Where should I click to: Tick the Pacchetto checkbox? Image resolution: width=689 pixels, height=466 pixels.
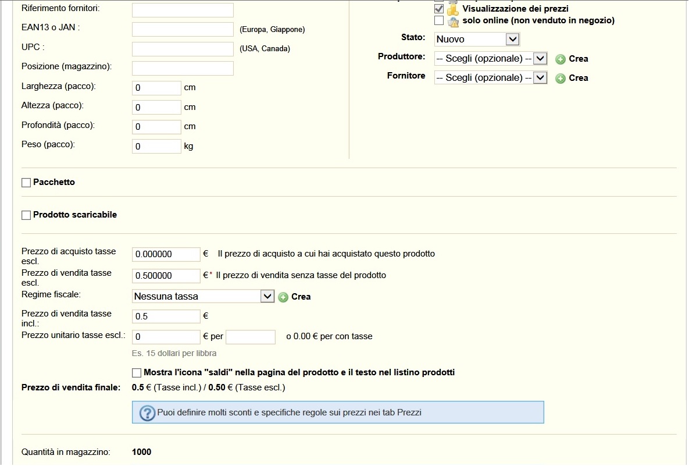coord(26,183)
